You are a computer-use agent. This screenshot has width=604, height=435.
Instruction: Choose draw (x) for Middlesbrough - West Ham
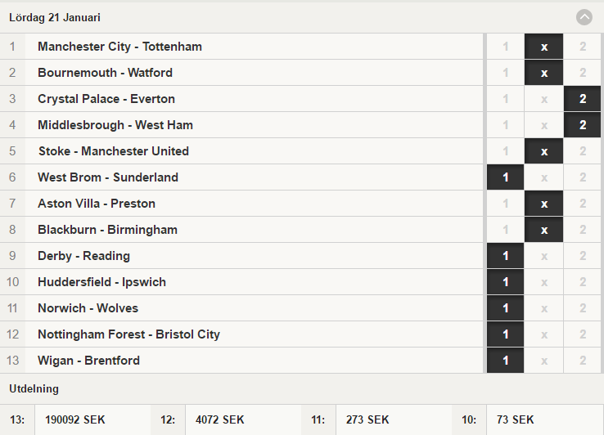(544, 125)
